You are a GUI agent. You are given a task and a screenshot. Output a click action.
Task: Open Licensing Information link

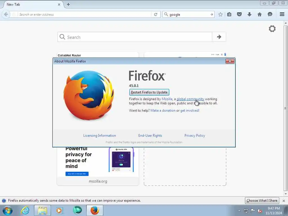pos(100,136)
